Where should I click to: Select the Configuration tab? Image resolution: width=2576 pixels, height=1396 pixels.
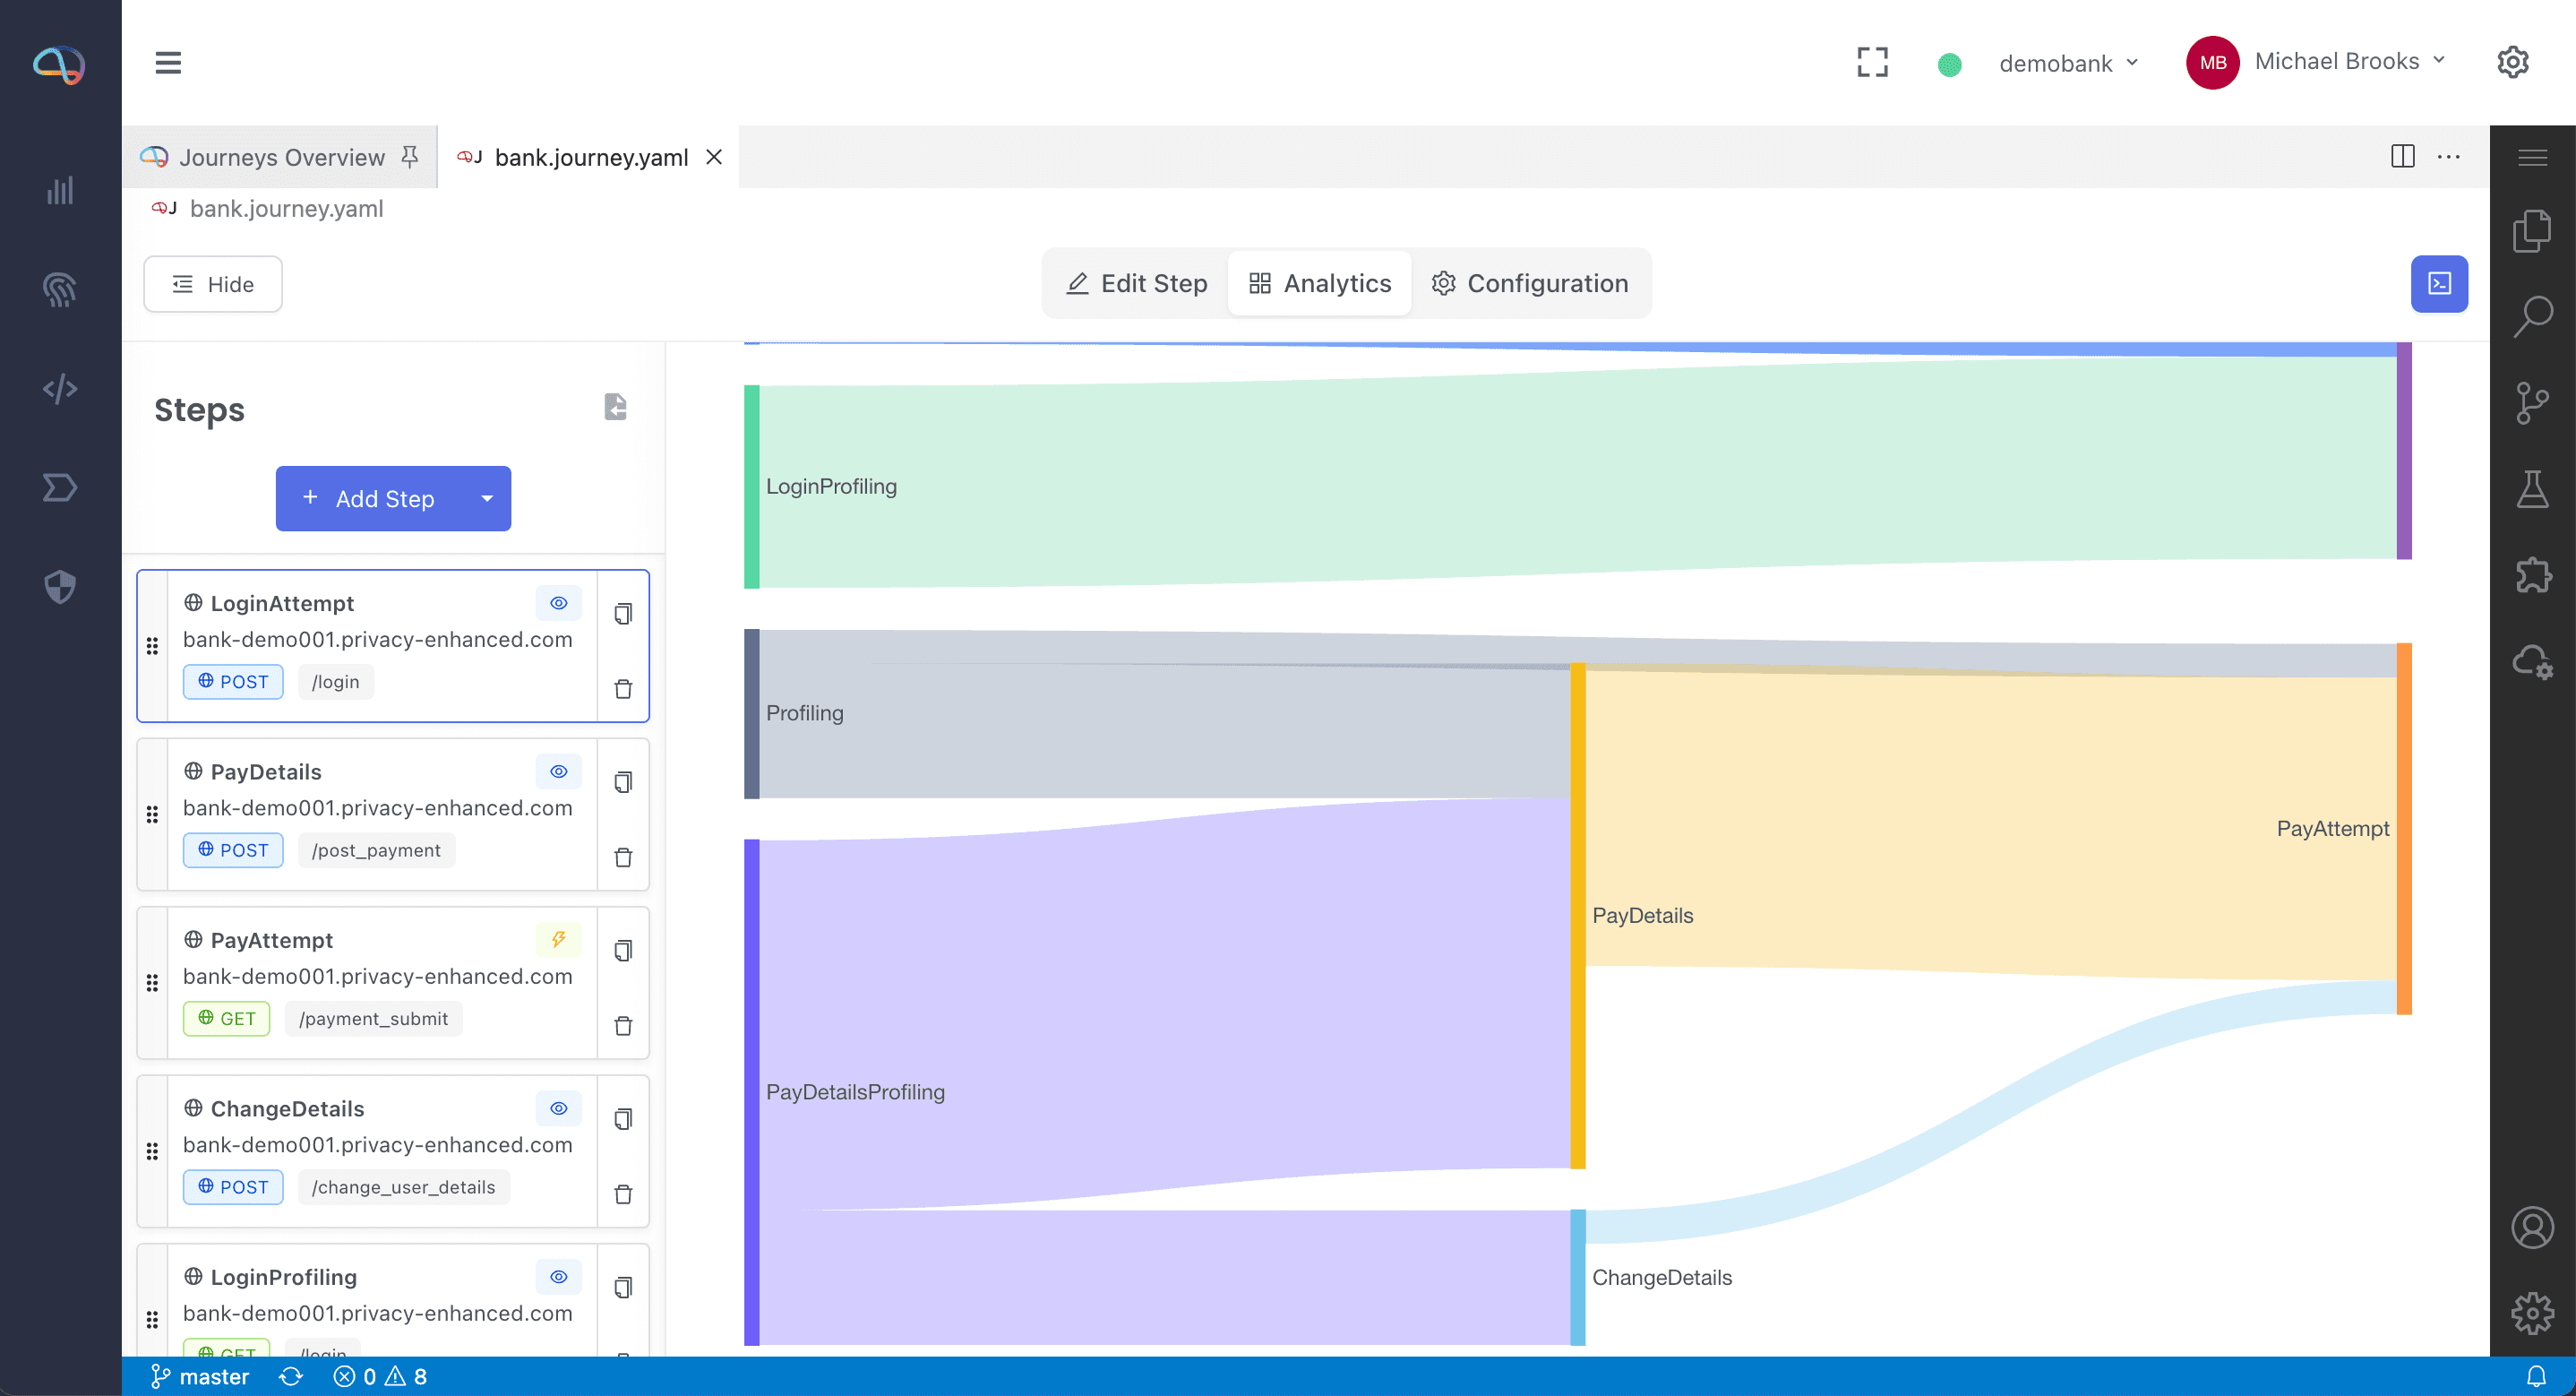[x=1530, y=283]
